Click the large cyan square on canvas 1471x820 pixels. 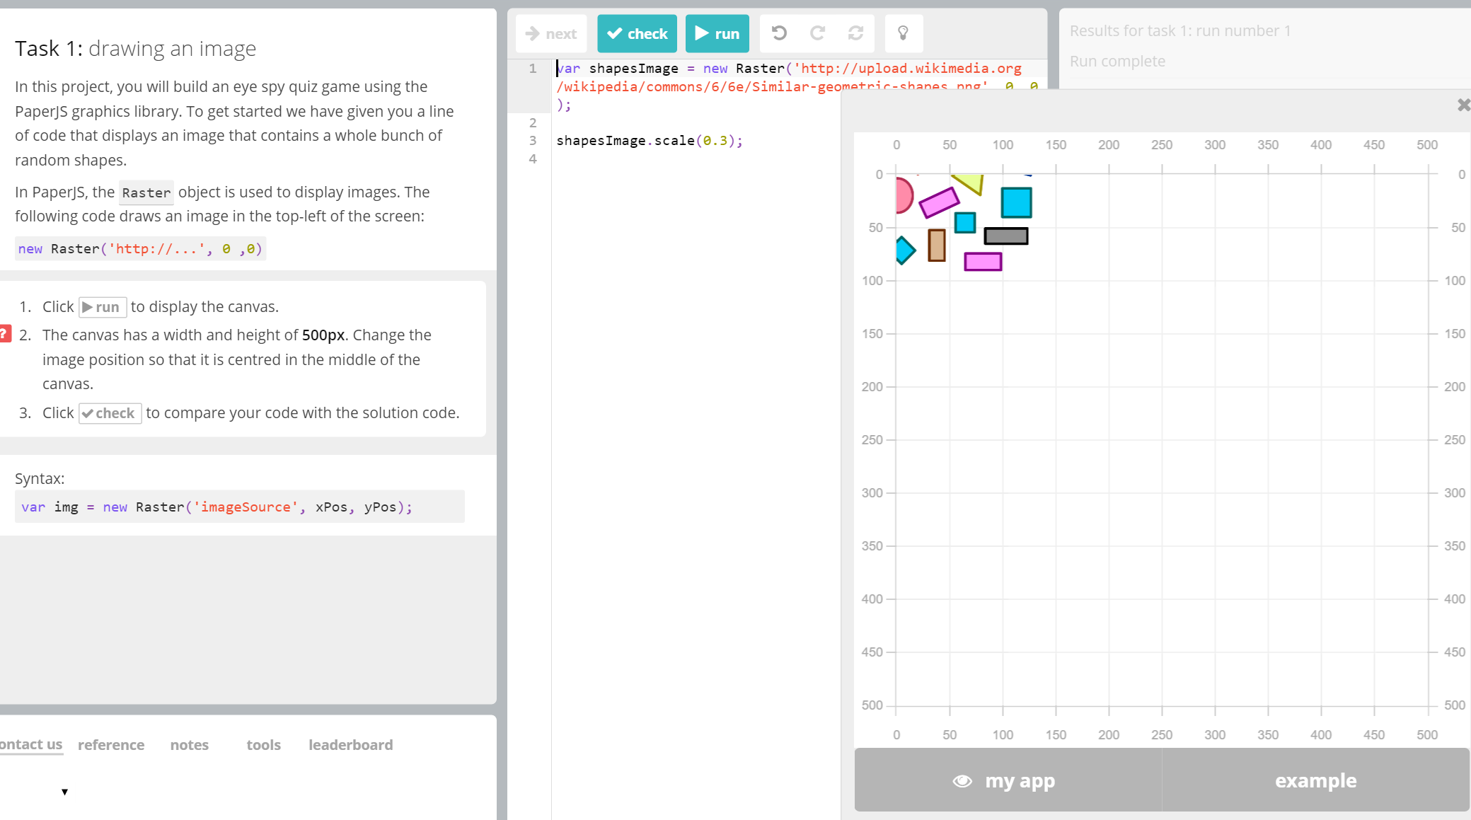1016,202
